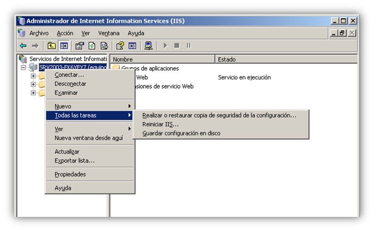Expand the first folder under the server

click(33, 76)
